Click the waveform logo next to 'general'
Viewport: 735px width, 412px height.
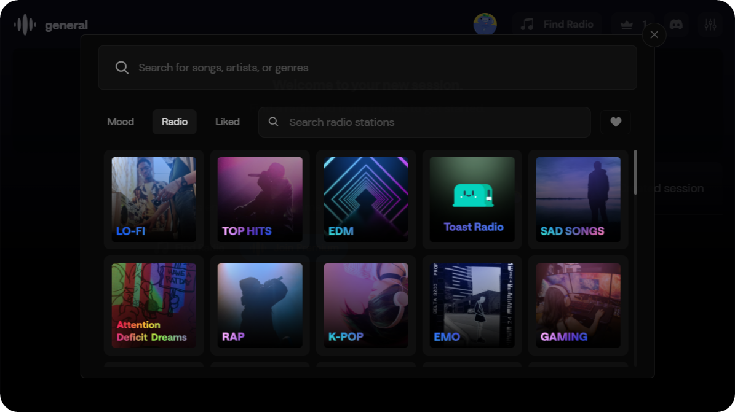[23, 24]
